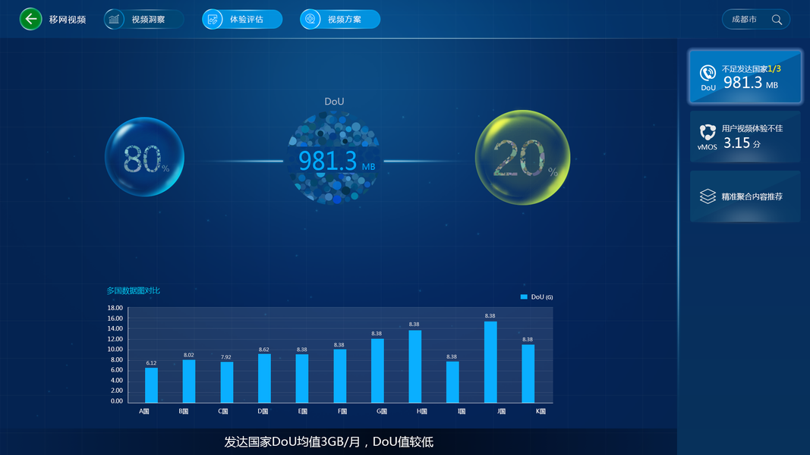810x455 pixels.
Task: Select the 精准聚合内容推荐 card
Action: coord(745,196)
